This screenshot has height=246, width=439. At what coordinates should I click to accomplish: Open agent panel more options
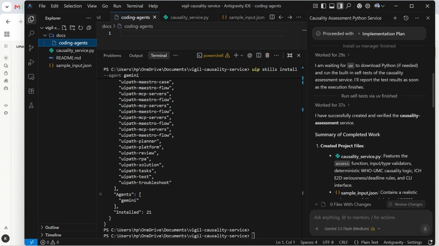[x=417, y=18]
